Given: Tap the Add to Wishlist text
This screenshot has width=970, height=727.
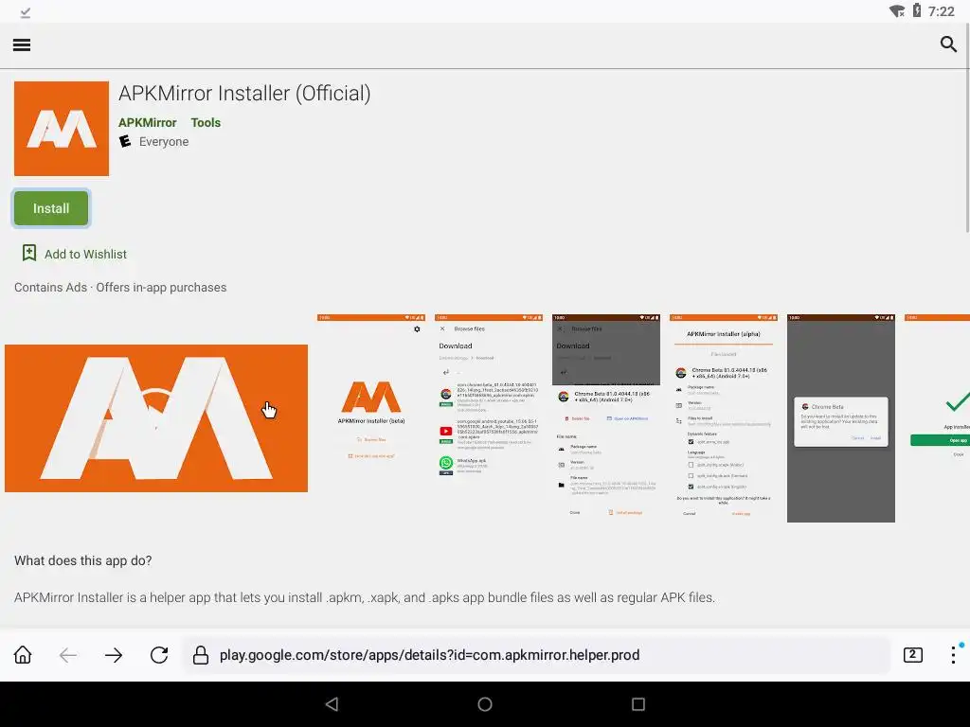Looking at the screenshot, I should (x=85, y=254).
